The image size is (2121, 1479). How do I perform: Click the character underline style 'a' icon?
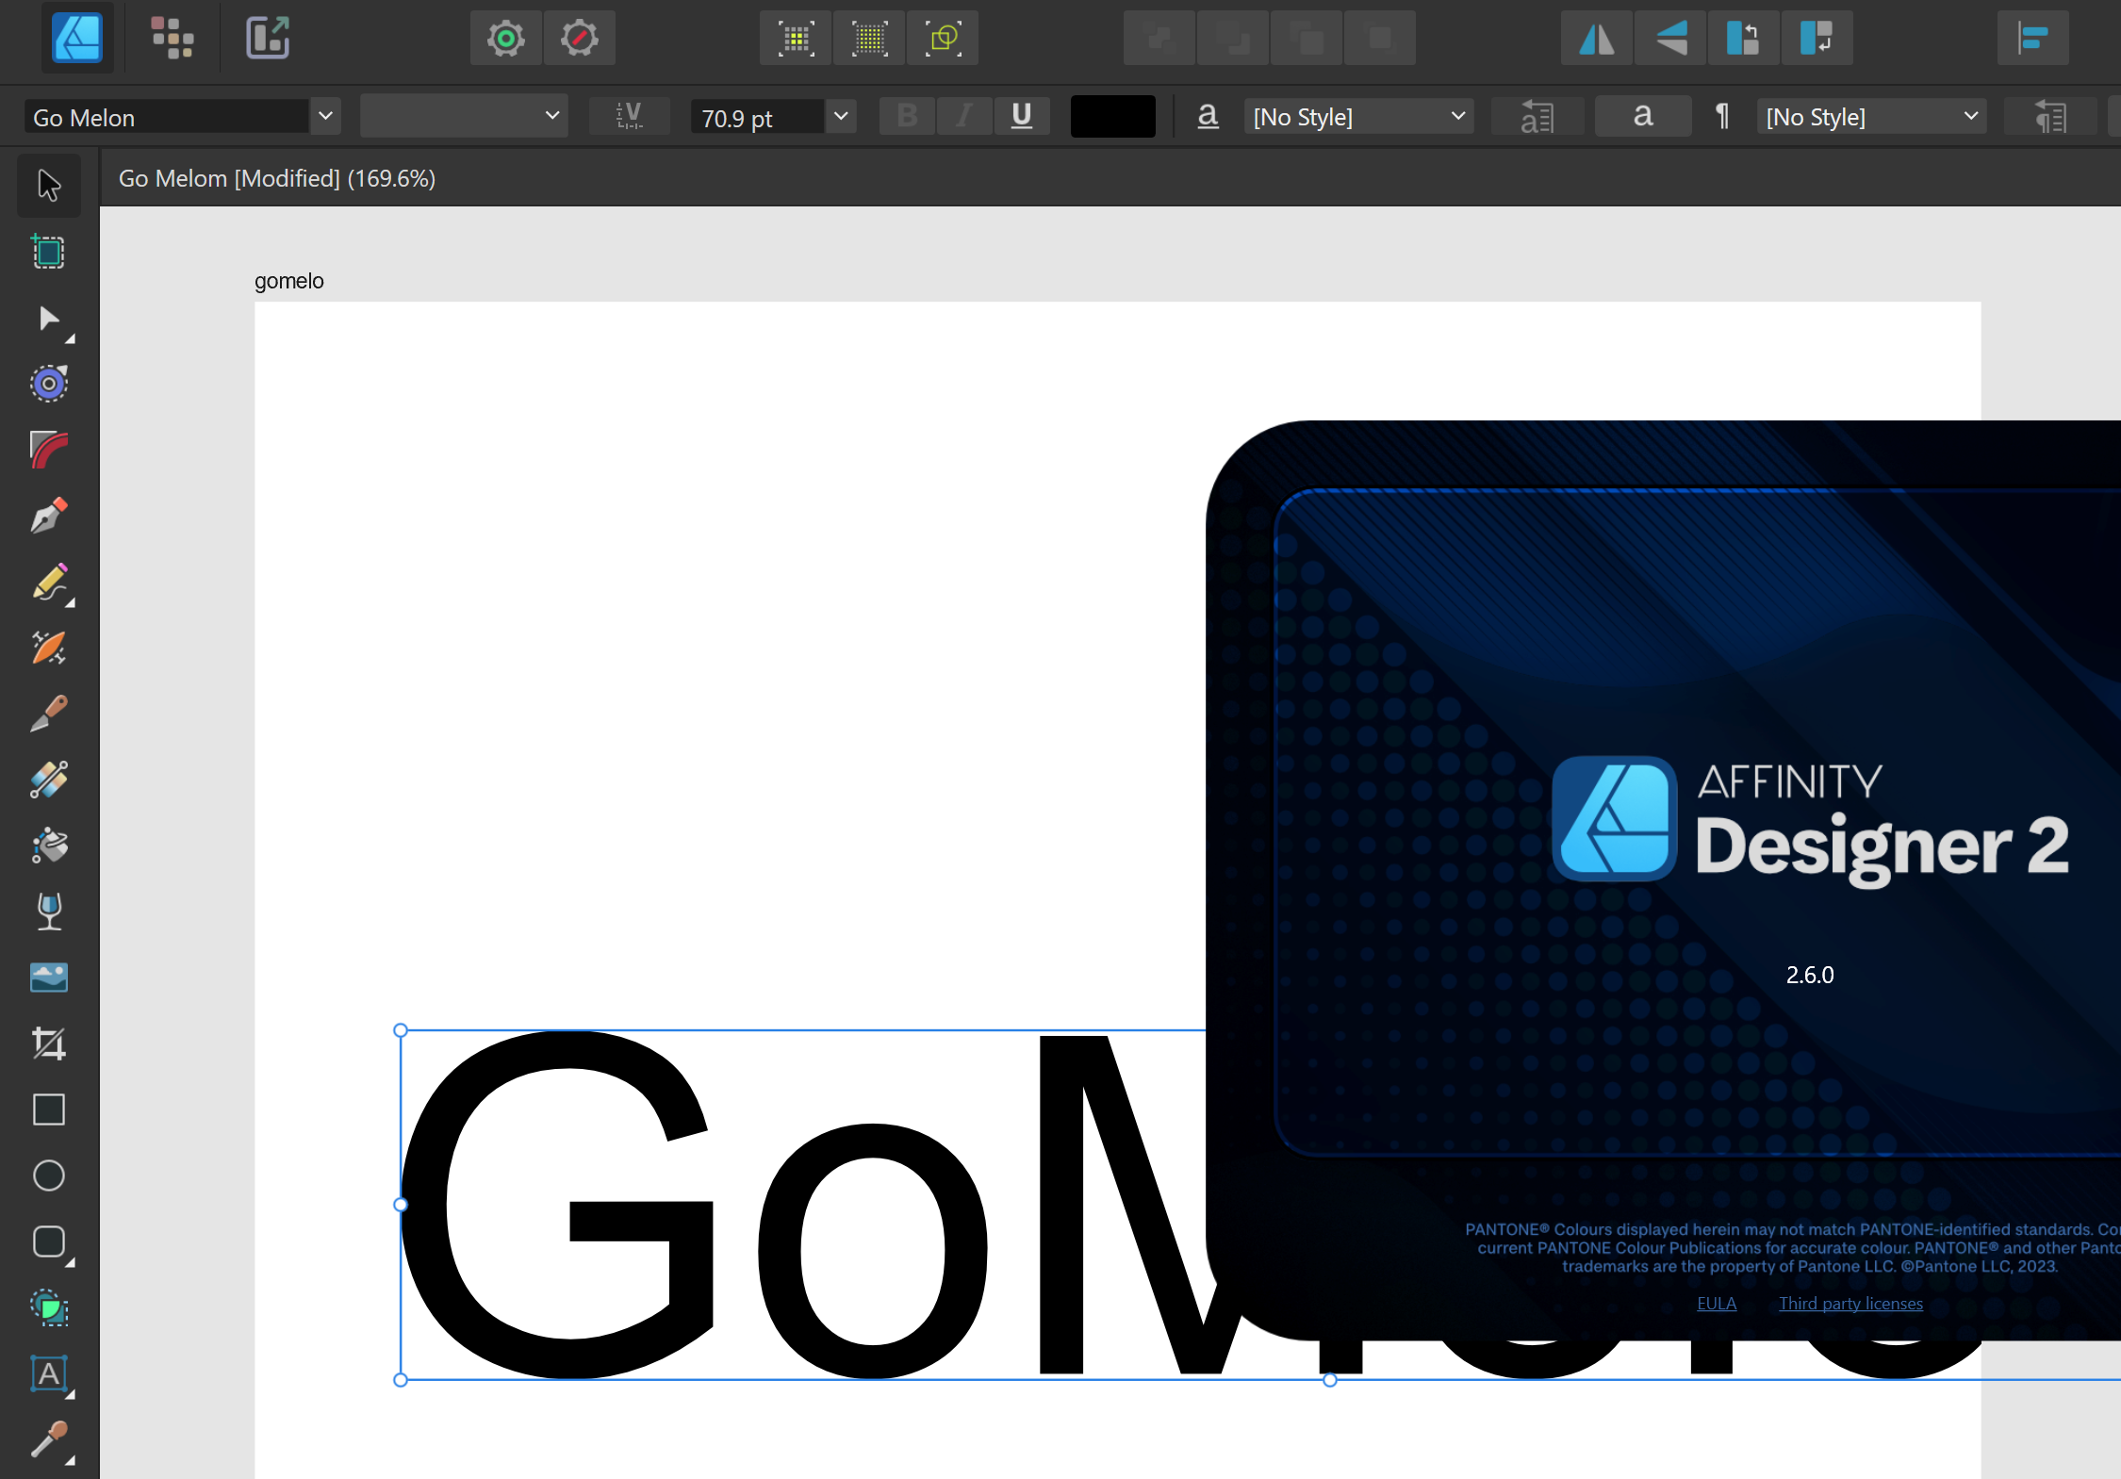point(1208,116)
